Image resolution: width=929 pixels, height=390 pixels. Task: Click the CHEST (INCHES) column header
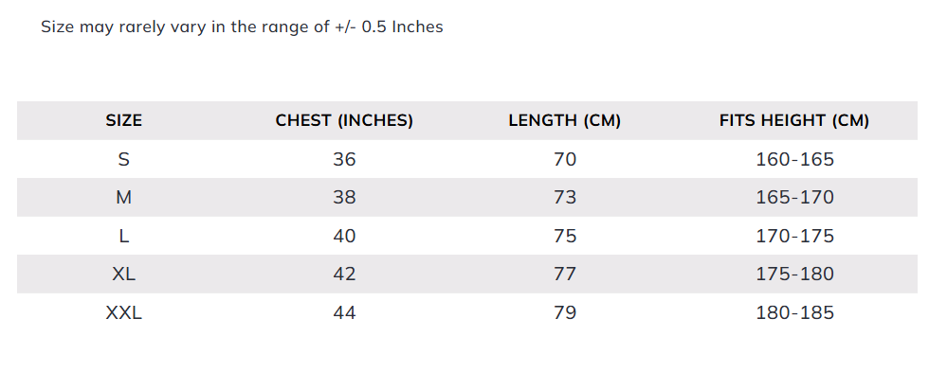pos(344,121)
